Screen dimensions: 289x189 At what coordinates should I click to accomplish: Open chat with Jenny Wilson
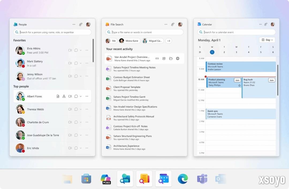[76, 76]
